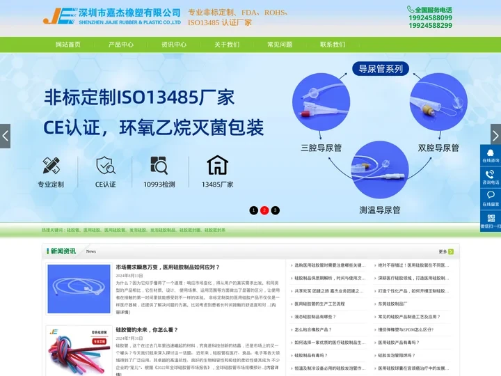This screenshot has height=376, width=501.
Task: Click 三腔导尿管 product circle image
Action: point(321,102)
